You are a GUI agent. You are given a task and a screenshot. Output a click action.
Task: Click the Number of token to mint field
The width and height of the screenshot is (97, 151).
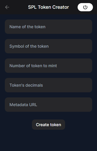coord(48,66)
